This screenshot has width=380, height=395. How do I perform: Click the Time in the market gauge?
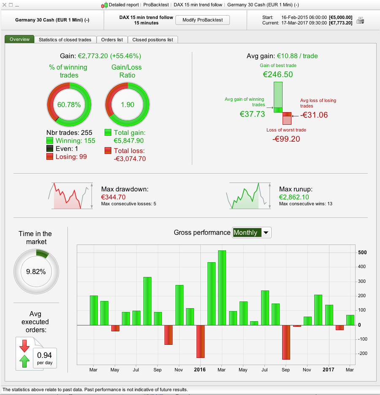point(36,271)
